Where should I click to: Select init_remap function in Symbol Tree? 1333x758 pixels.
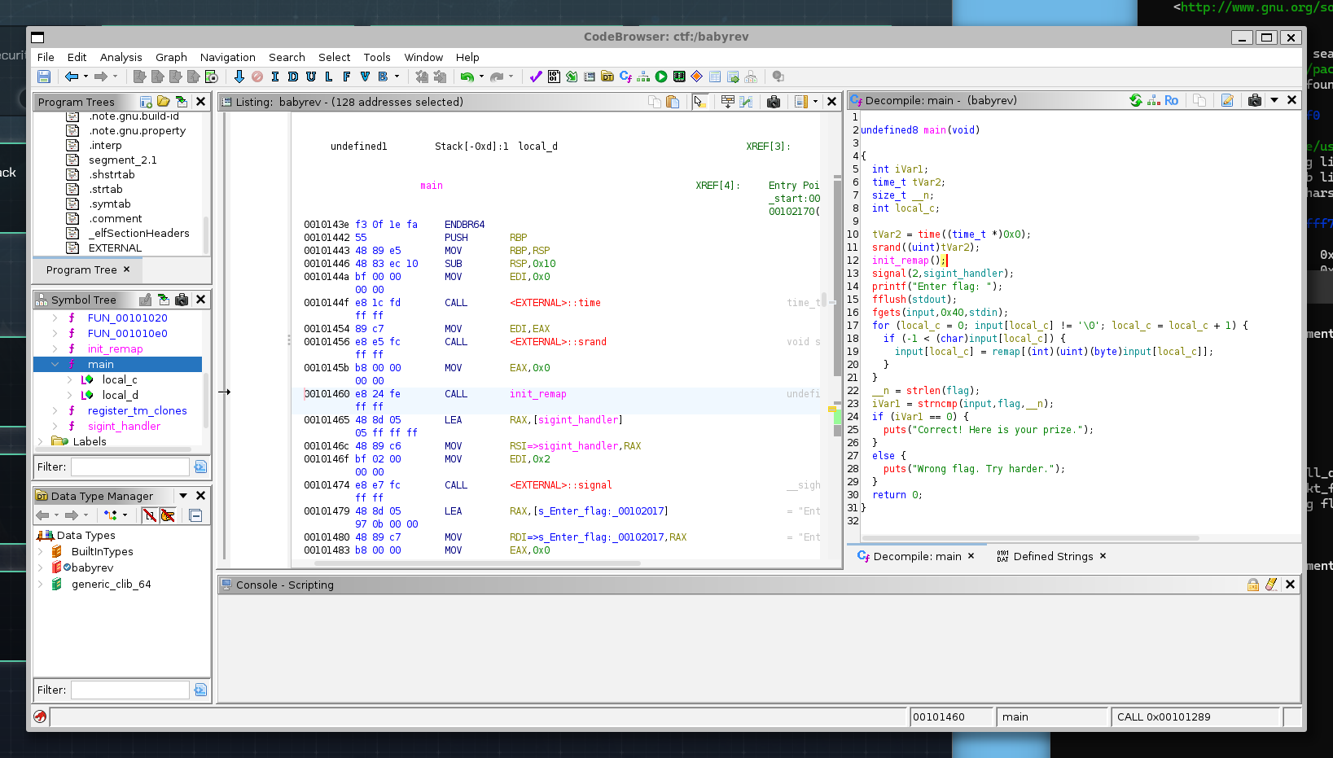pos(115,349)
